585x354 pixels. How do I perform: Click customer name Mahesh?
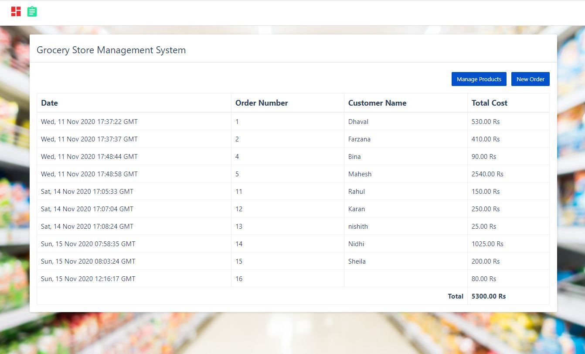click(x=360, y=174)
